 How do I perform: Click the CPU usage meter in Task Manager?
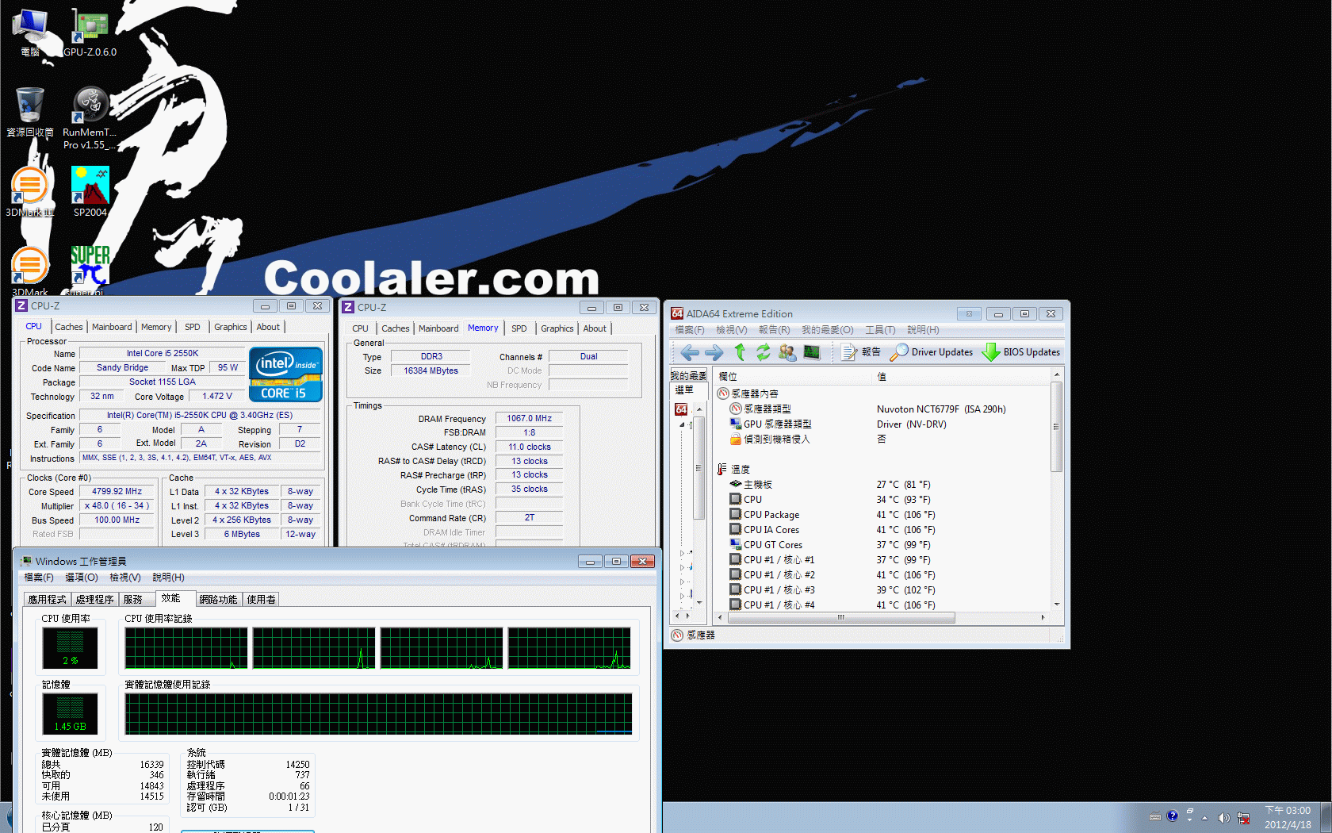point(70,648)
